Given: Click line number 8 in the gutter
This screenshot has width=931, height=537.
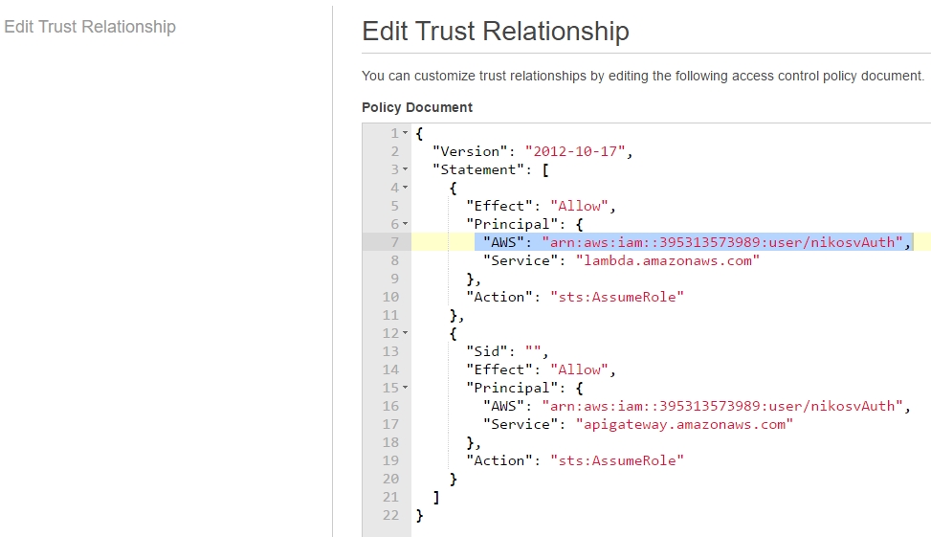Looking at the screenshot, I should click(394, 260).
